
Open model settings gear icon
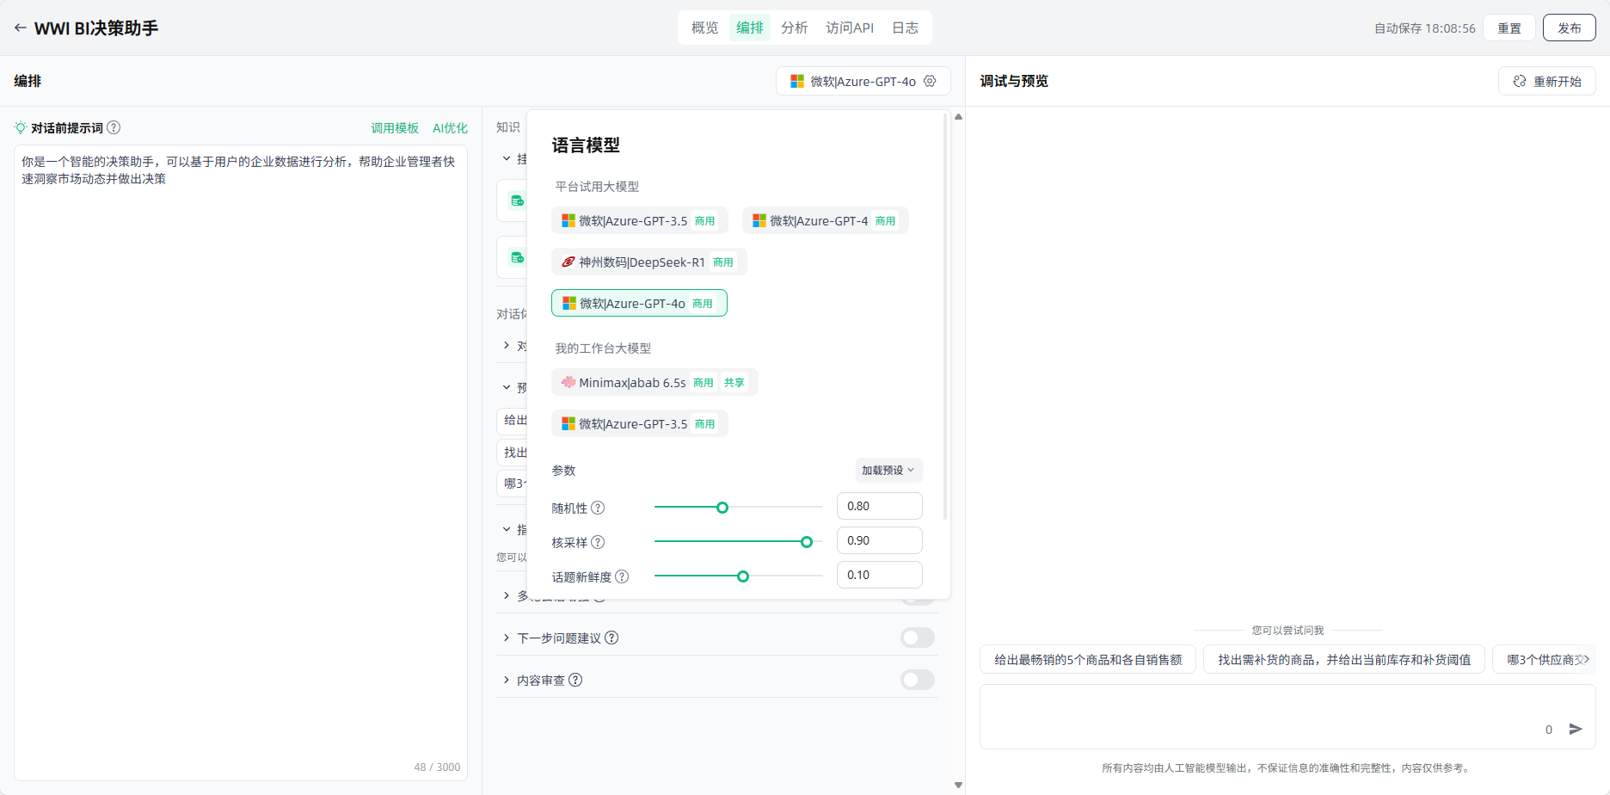pyautogui.click(x=930, y=81)
